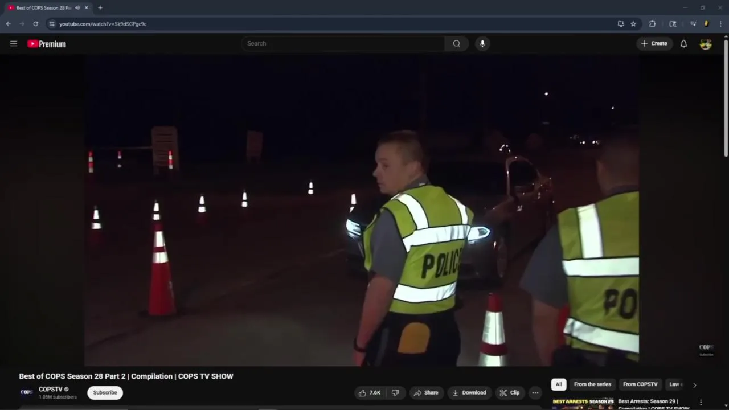729x410 pixels.
Task: Open the COPSTV channel avatar
Action: (x=26, y=392)
